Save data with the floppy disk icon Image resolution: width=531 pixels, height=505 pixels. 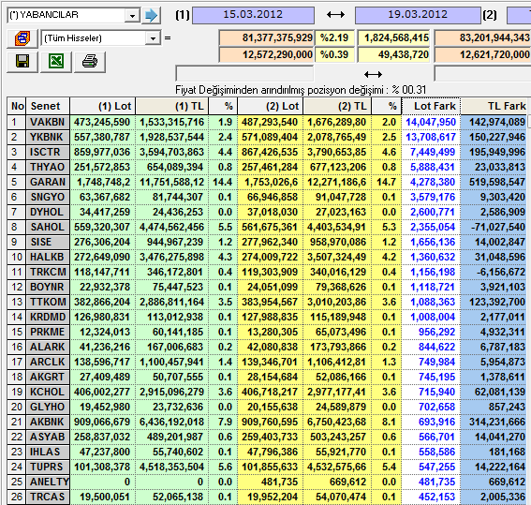22,62
